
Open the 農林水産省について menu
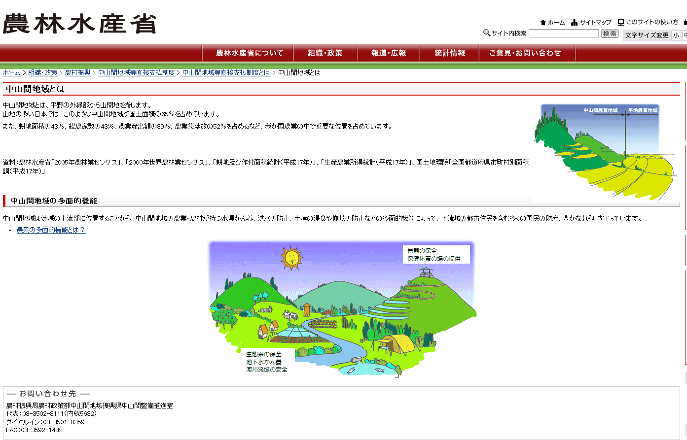(x=249, y=53)
